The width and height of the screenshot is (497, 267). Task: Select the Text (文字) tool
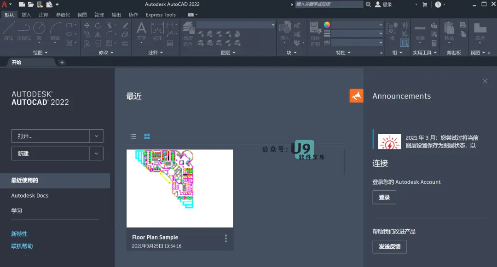[141, 31]
